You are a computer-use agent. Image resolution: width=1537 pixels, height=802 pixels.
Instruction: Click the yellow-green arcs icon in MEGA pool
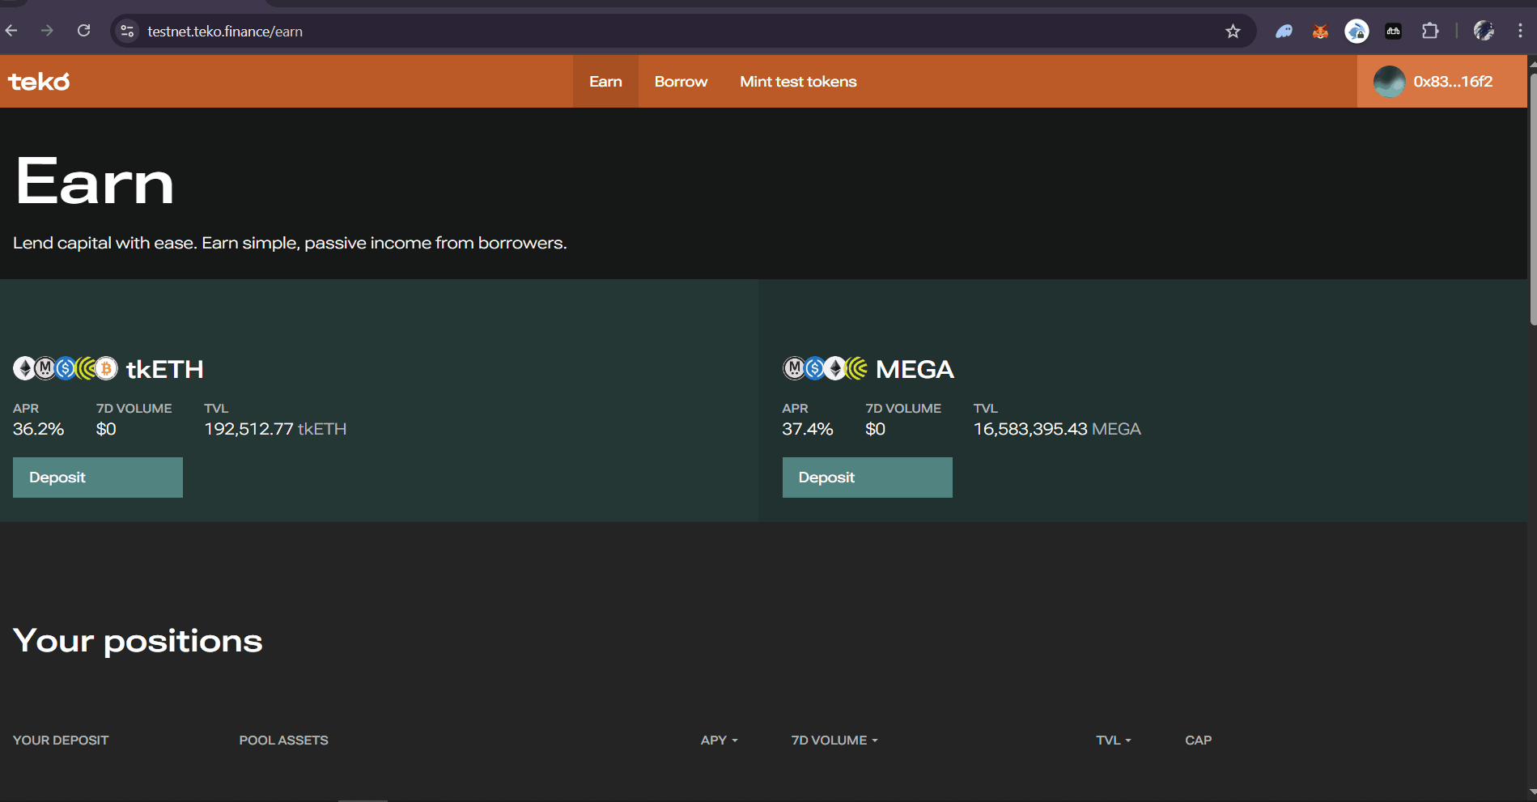[x=856, y=368]
